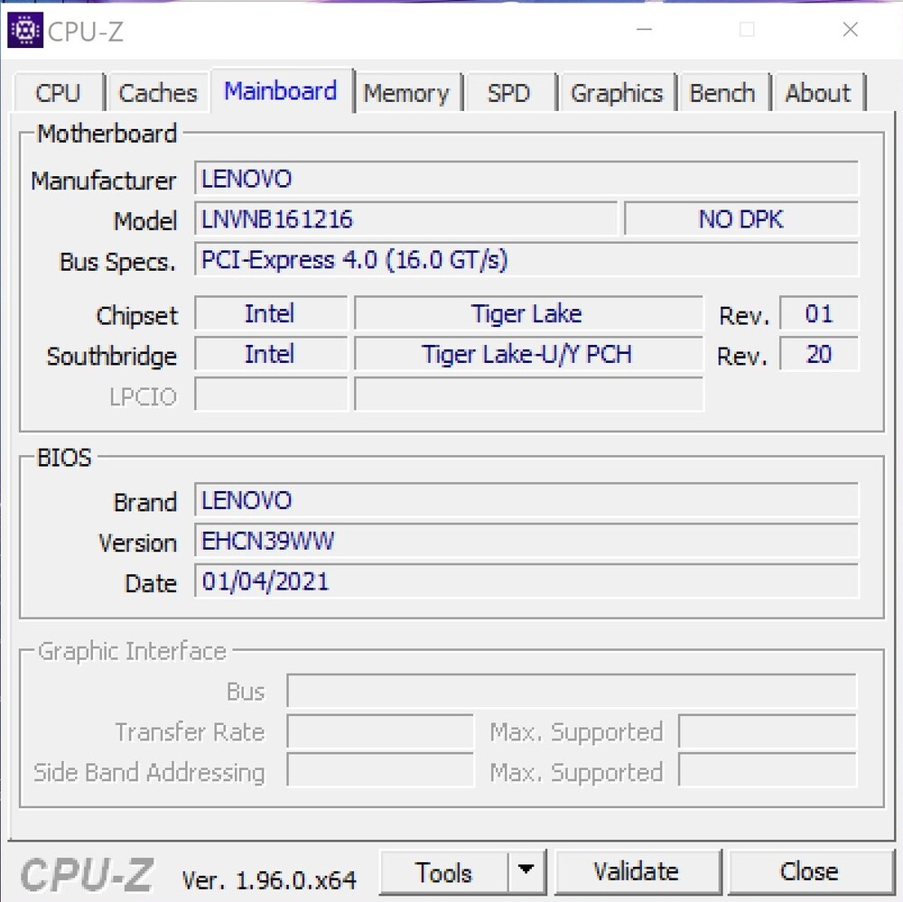
Task: Click the first empty LPCIO field
Action: tap(271, 395)
